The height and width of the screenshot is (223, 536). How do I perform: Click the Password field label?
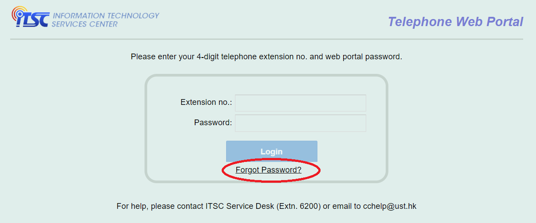(x=213, y=123)
